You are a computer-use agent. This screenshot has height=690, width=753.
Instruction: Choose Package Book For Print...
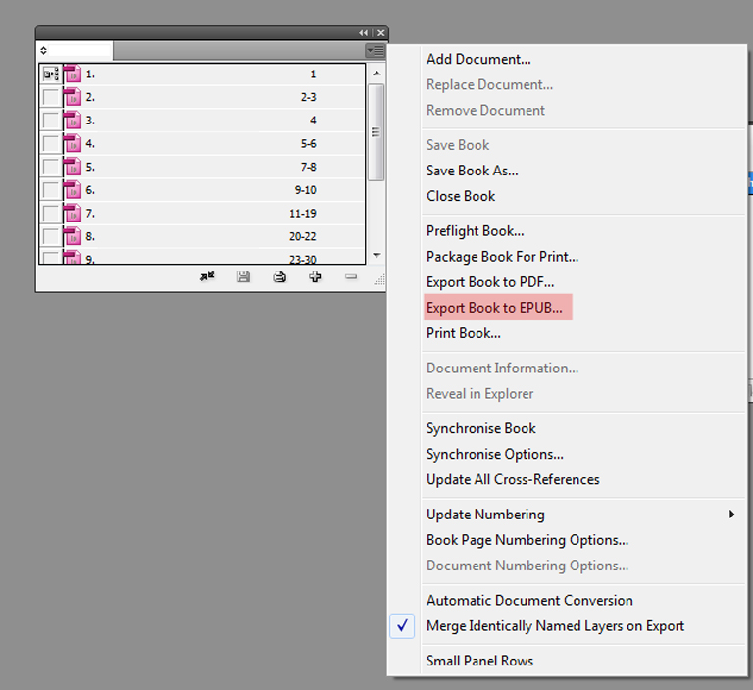tap(503, 257)
